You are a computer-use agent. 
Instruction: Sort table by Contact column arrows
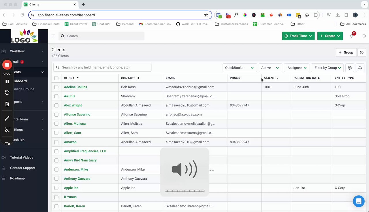138,78
